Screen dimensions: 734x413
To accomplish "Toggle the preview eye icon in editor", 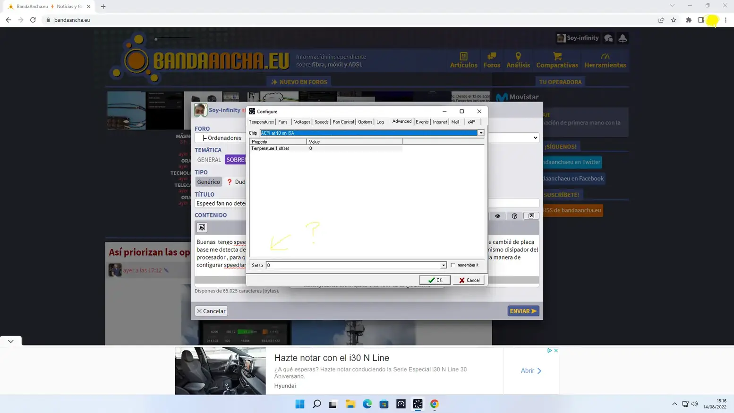I will (x=497, y=216).
